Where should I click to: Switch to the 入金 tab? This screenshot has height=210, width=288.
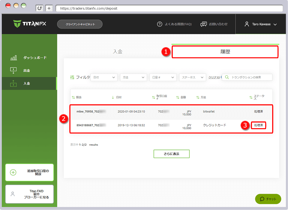tap(118, 52)
